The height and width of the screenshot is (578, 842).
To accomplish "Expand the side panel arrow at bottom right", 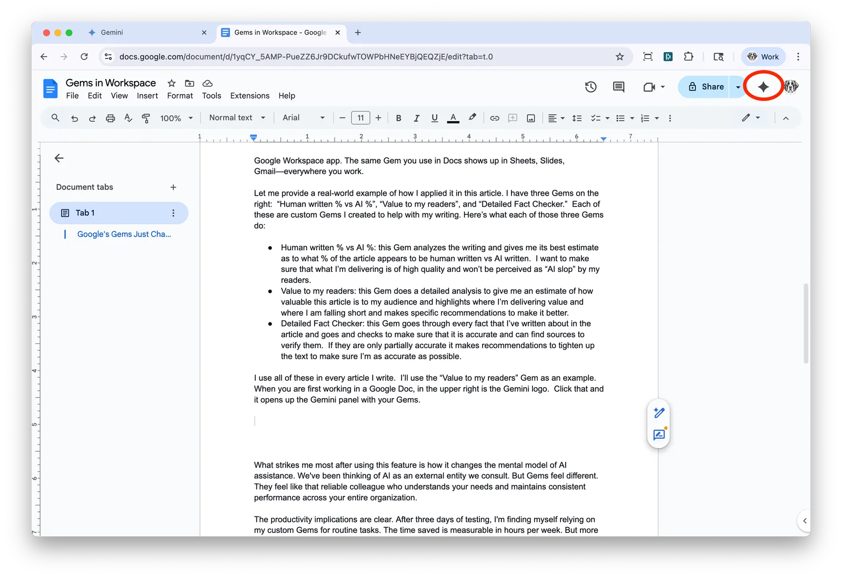I will click(804, 521).
